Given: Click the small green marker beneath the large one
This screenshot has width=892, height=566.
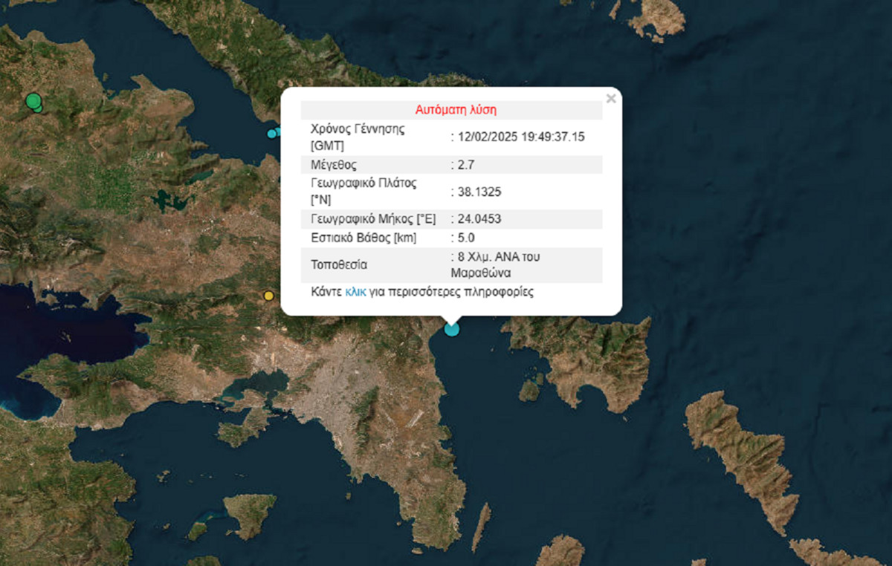Looking at the screenshot, I should [x=38, y=109].
